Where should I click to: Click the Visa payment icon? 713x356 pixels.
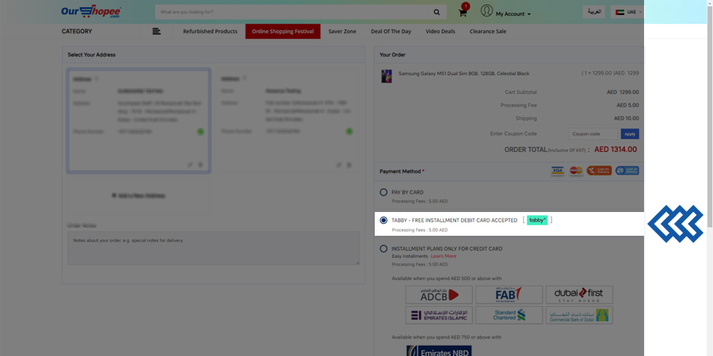(557, 171)
